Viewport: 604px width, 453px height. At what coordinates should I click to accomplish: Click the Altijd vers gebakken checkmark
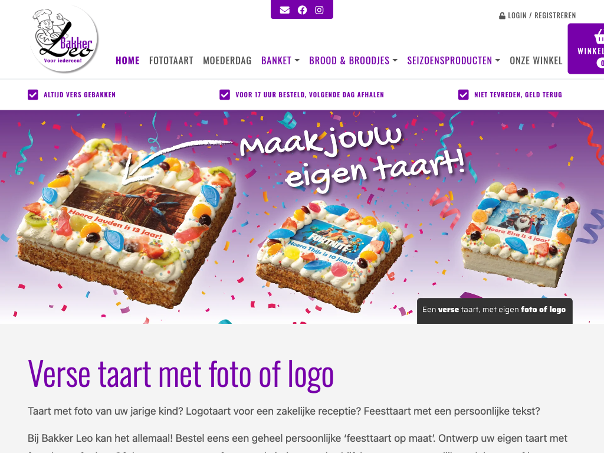33,95
